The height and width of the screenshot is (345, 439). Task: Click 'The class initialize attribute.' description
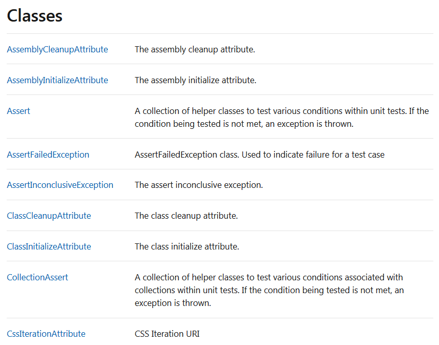click(x=187, y=246)
